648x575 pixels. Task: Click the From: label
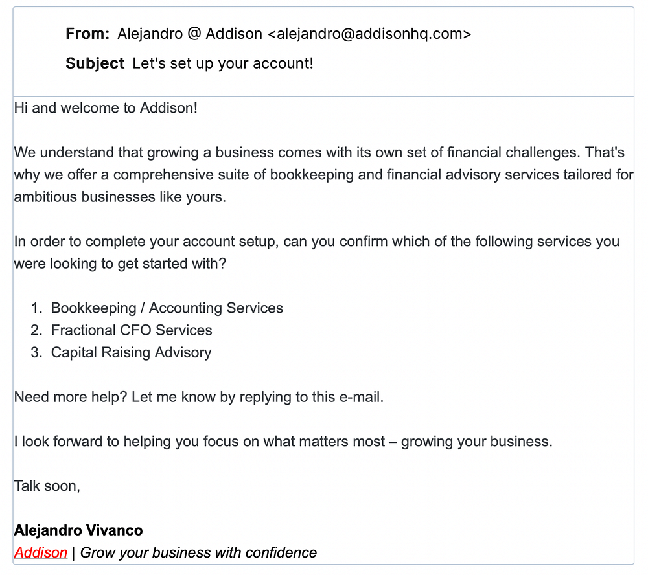pos(87,34)
